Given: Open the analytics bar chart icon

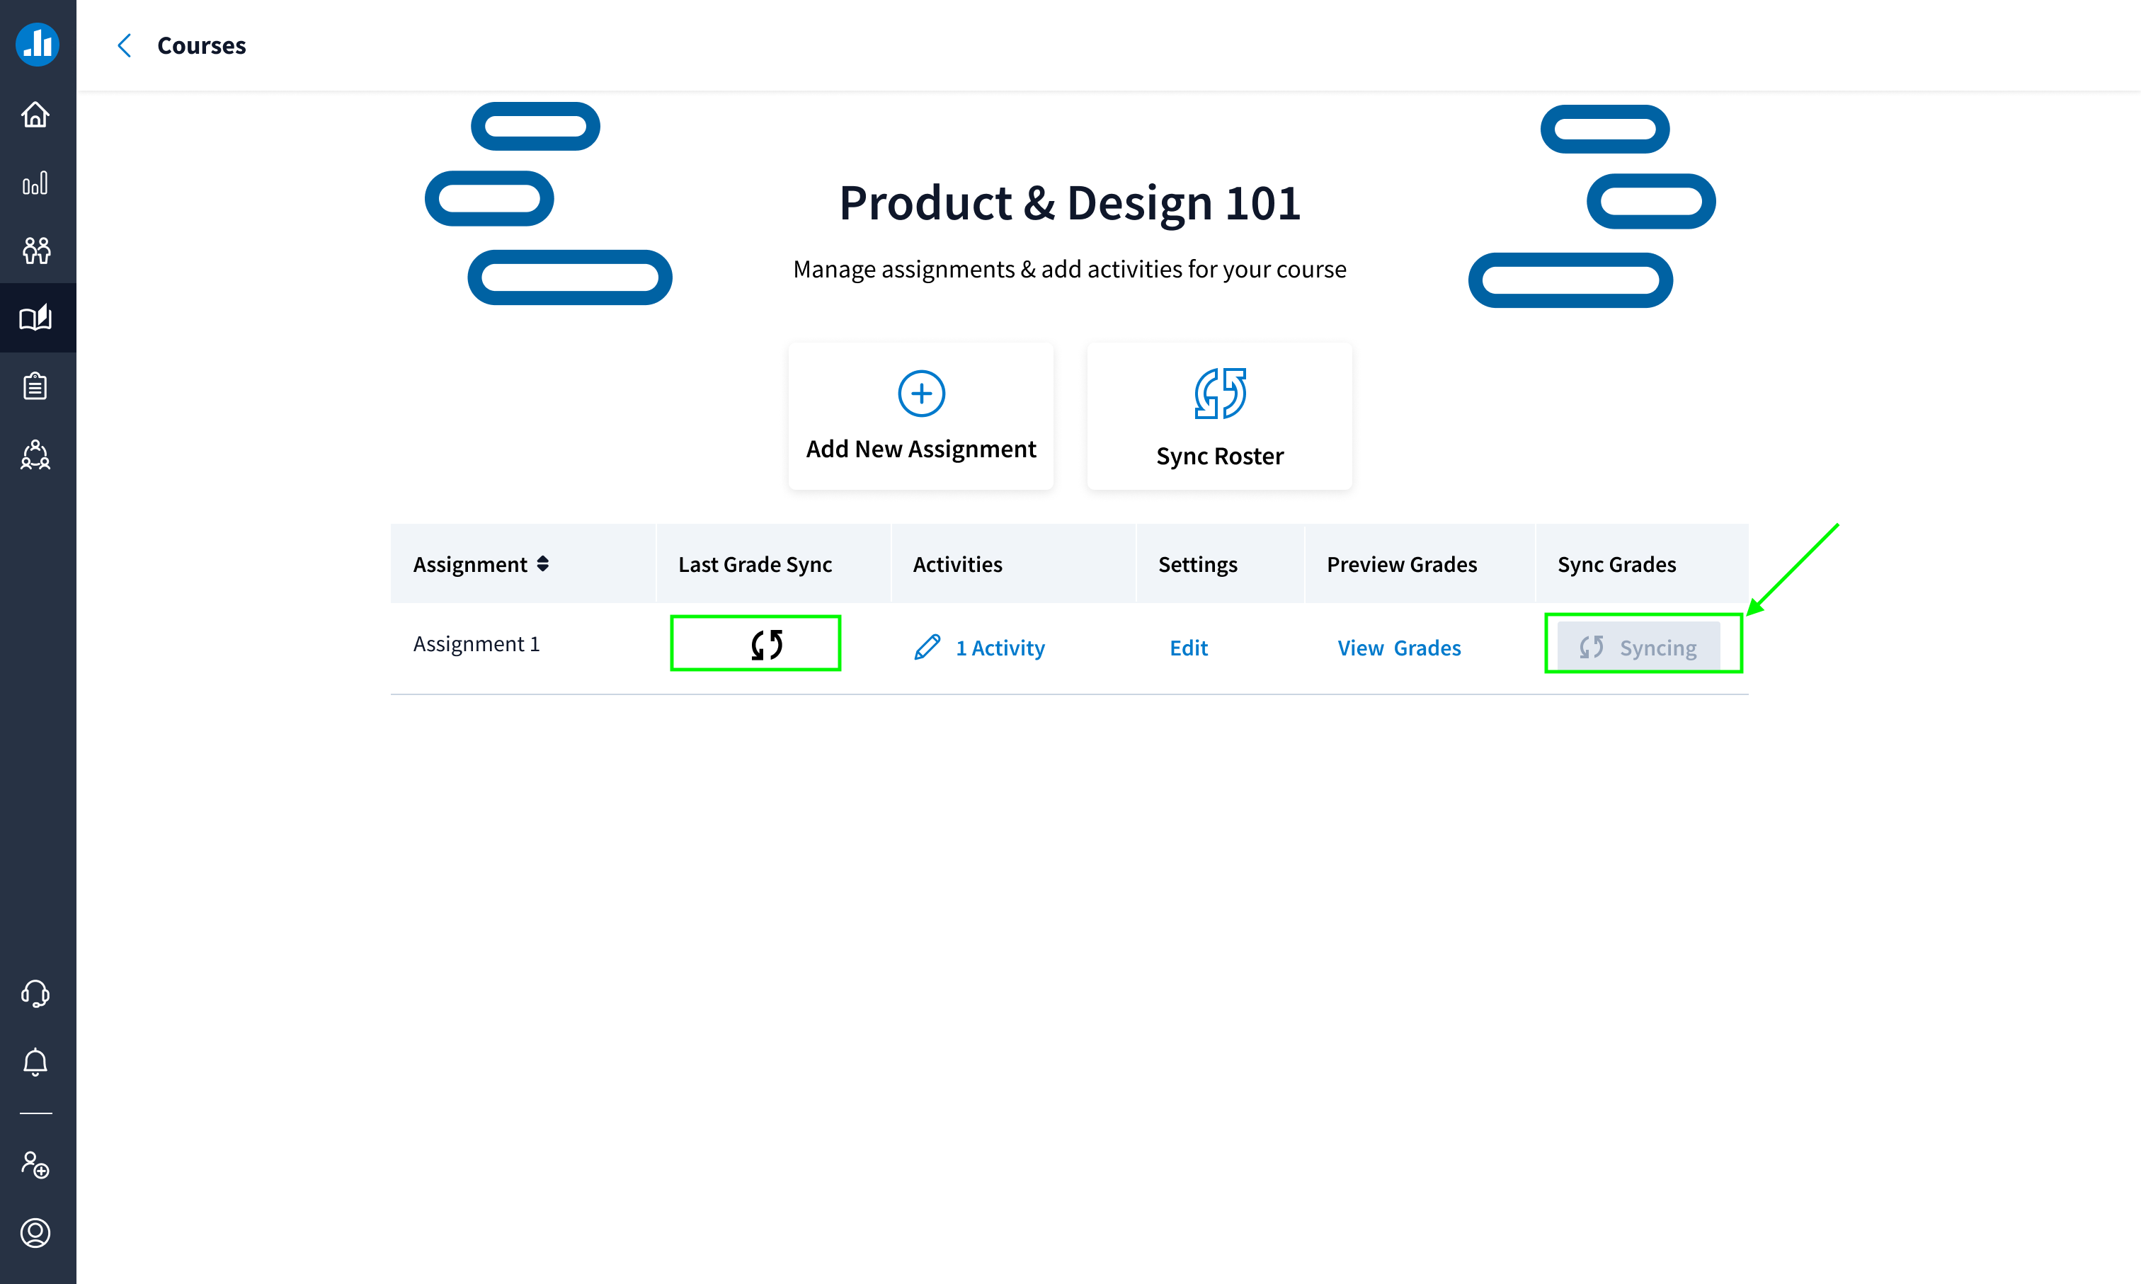Looking at the screenshot, I should pyautogui.click(x=35, y=183).
